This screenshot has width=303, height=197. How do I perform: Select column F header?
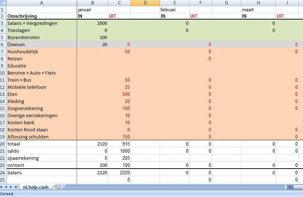click(200, 3)
